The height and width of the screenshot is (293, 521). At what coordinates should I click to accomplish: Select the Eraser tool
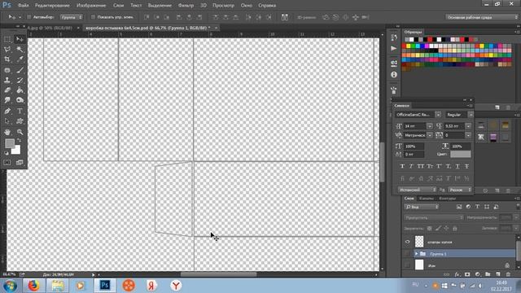pyautogui.click(x=7, y=90)
